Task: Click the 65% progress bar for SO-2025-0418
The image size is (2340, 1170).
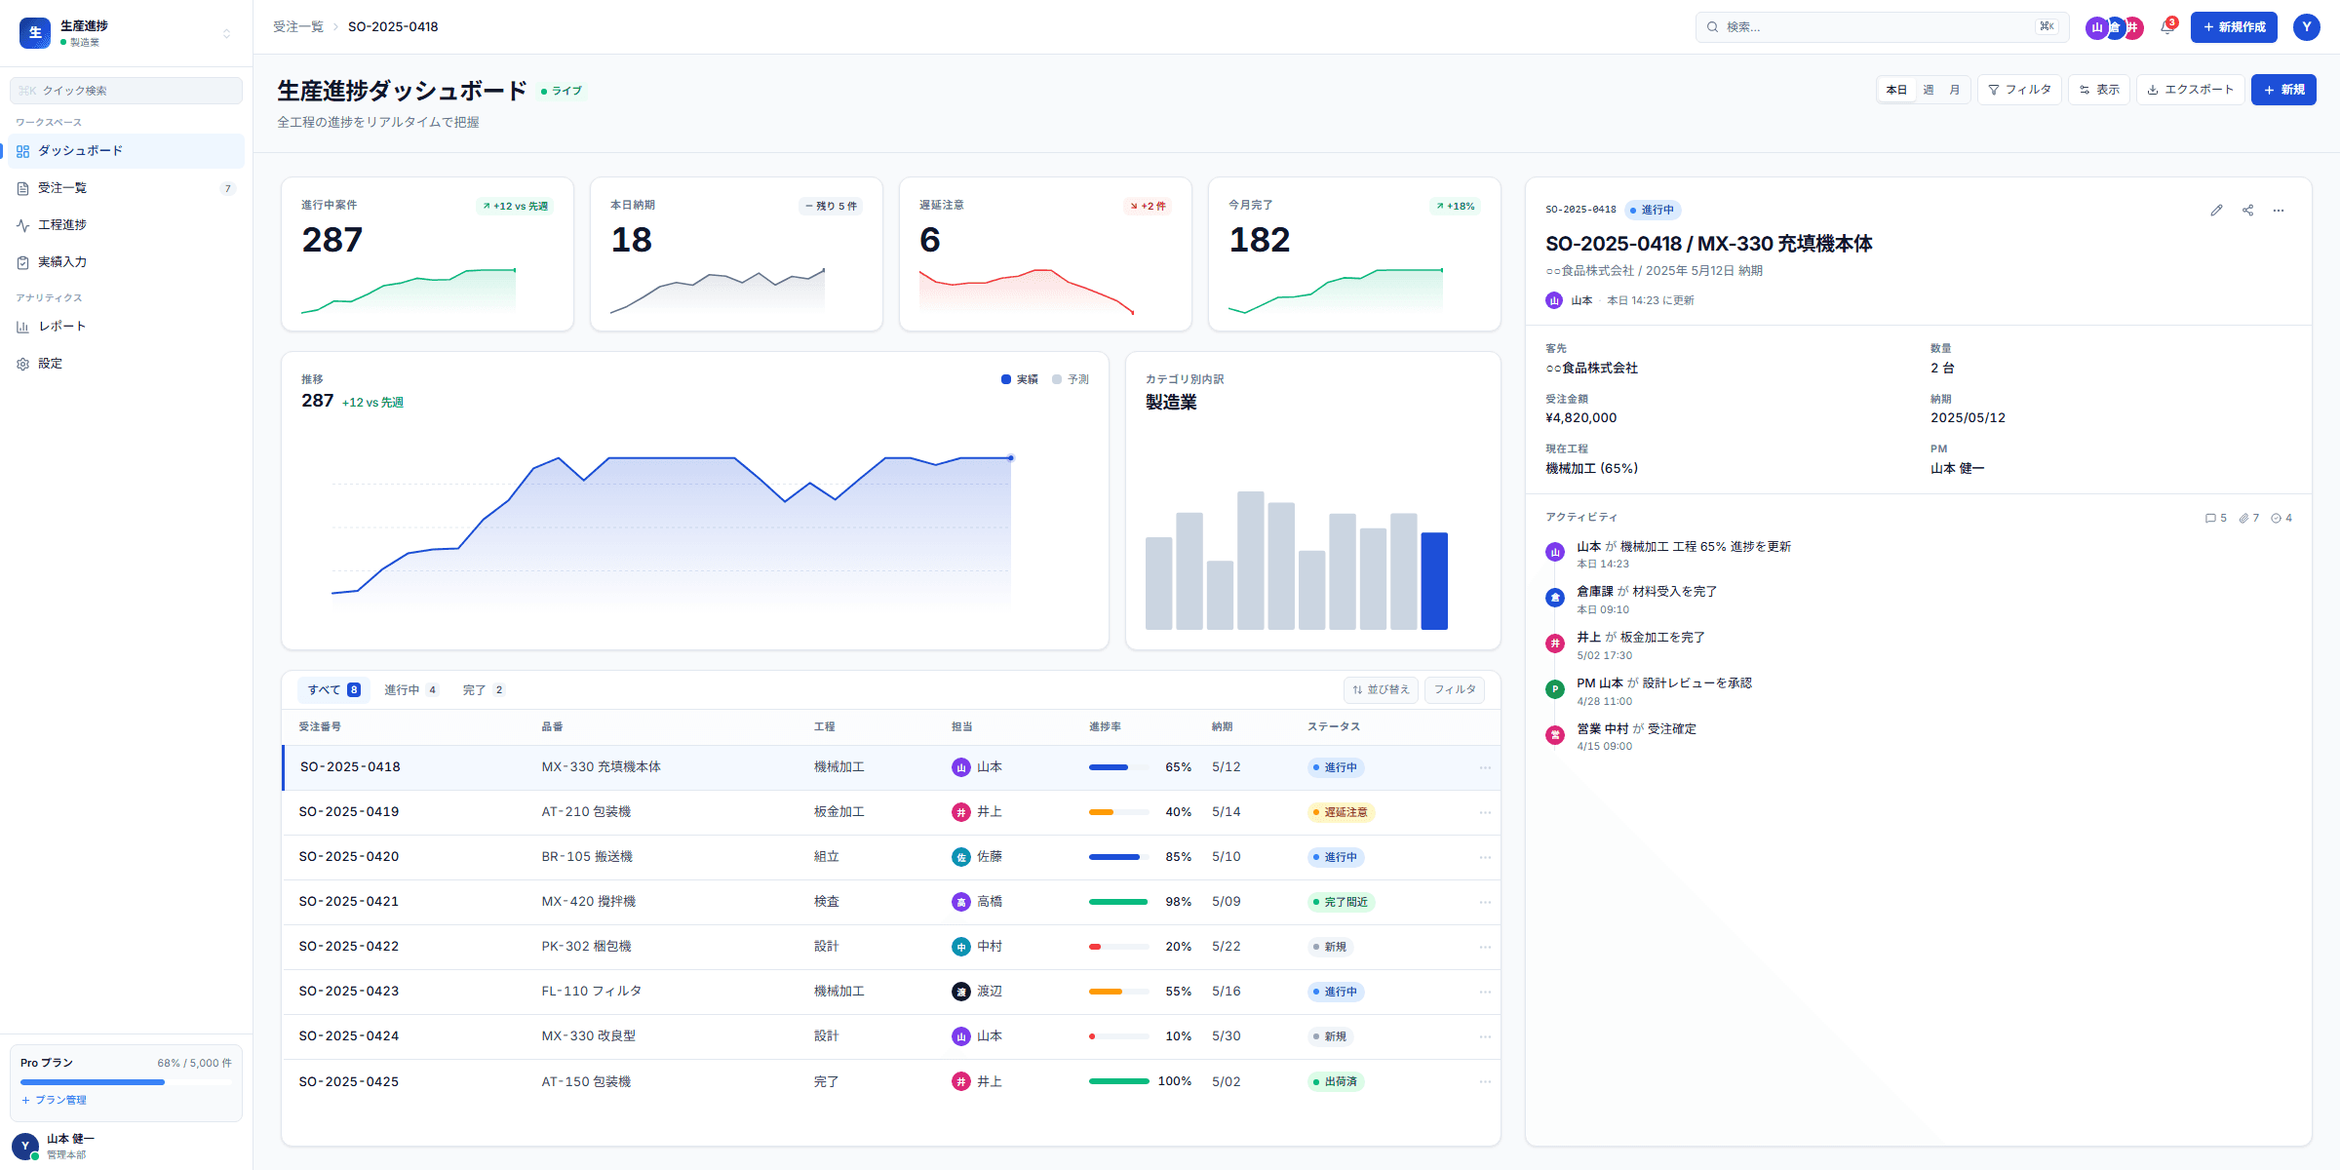Action: tap(1118, 767)
